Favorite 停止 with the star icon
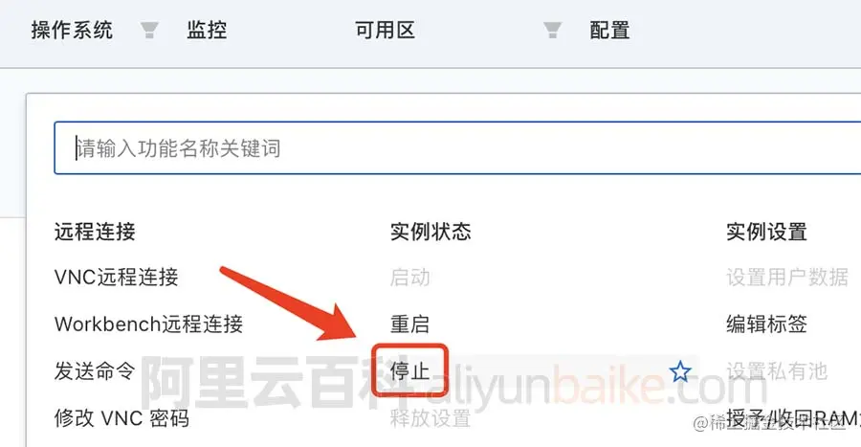The width and height of the screenshot is (861, 447). tap(680, 371)
